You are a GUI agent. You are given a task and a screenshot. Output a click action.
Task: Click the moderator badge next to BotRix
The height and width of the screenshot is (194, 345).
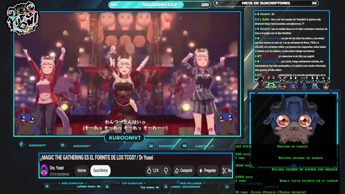(258, 19)
